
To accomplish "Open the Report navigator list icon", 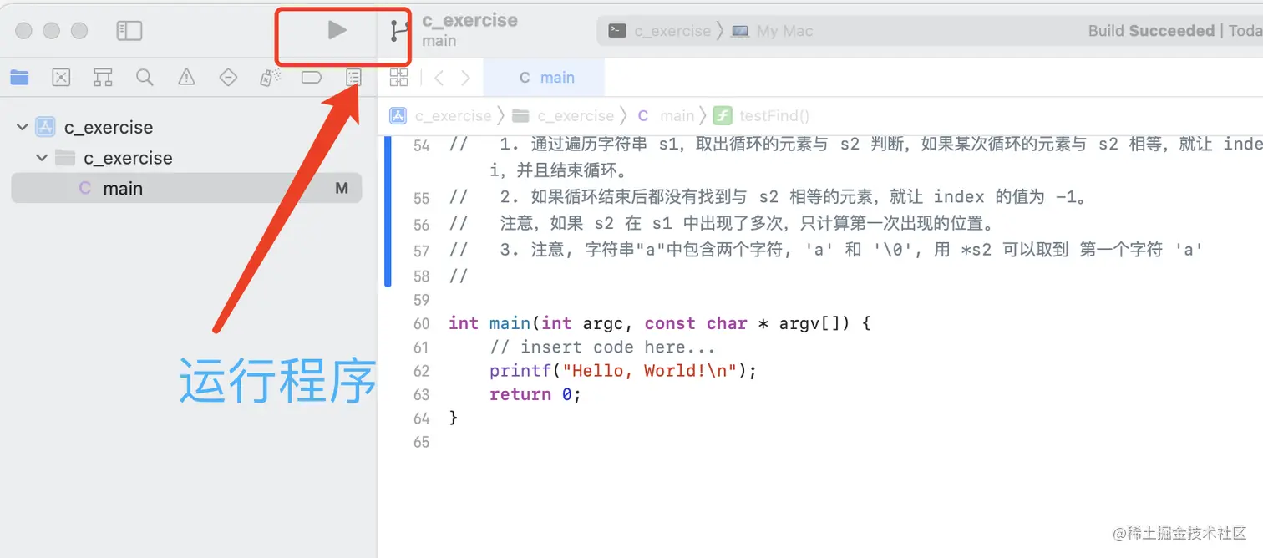I will (353, 77).
